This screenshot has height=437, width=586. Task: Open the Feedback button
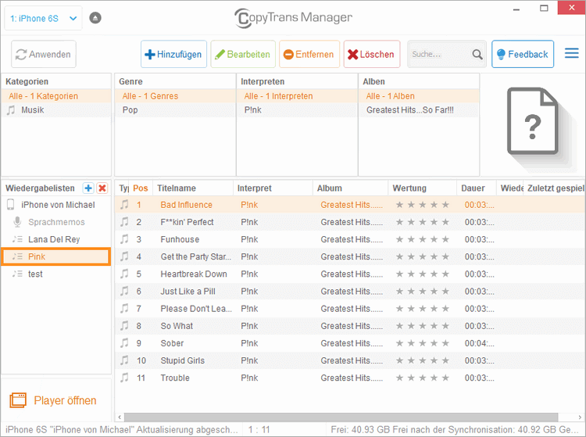(x=523, y=54)
